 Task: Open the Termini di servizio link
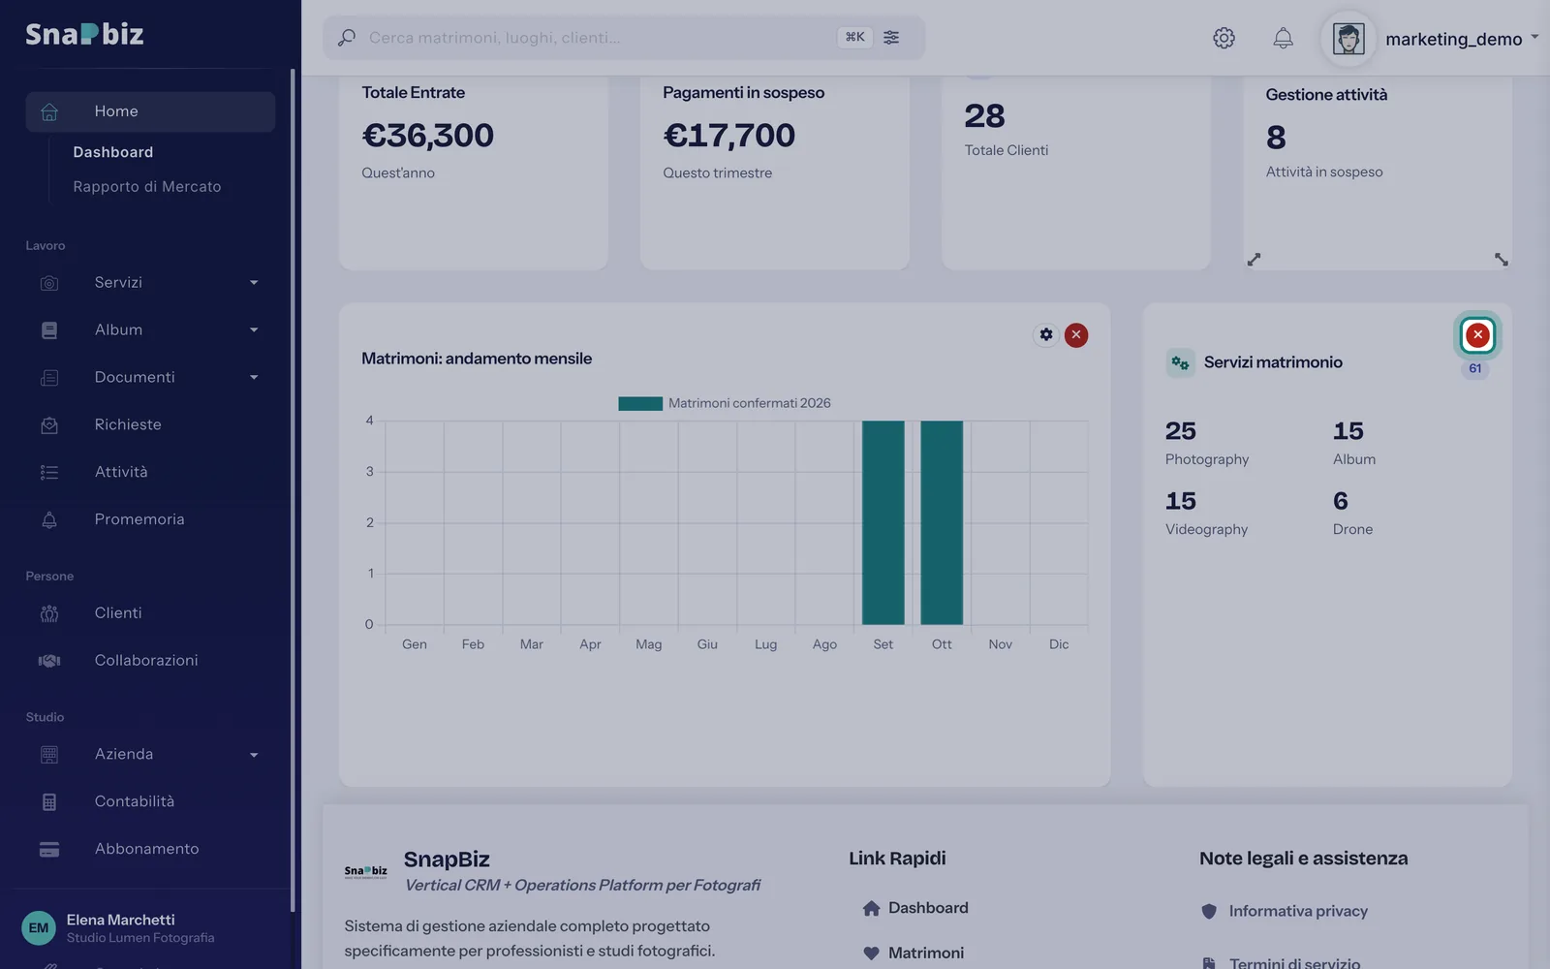[x=1281, y=963]
